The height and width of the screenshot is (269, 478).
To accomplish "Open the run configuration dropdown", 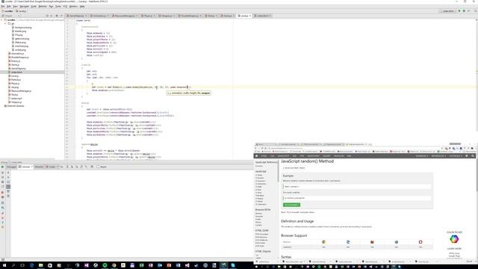I will tap(448, 11).
